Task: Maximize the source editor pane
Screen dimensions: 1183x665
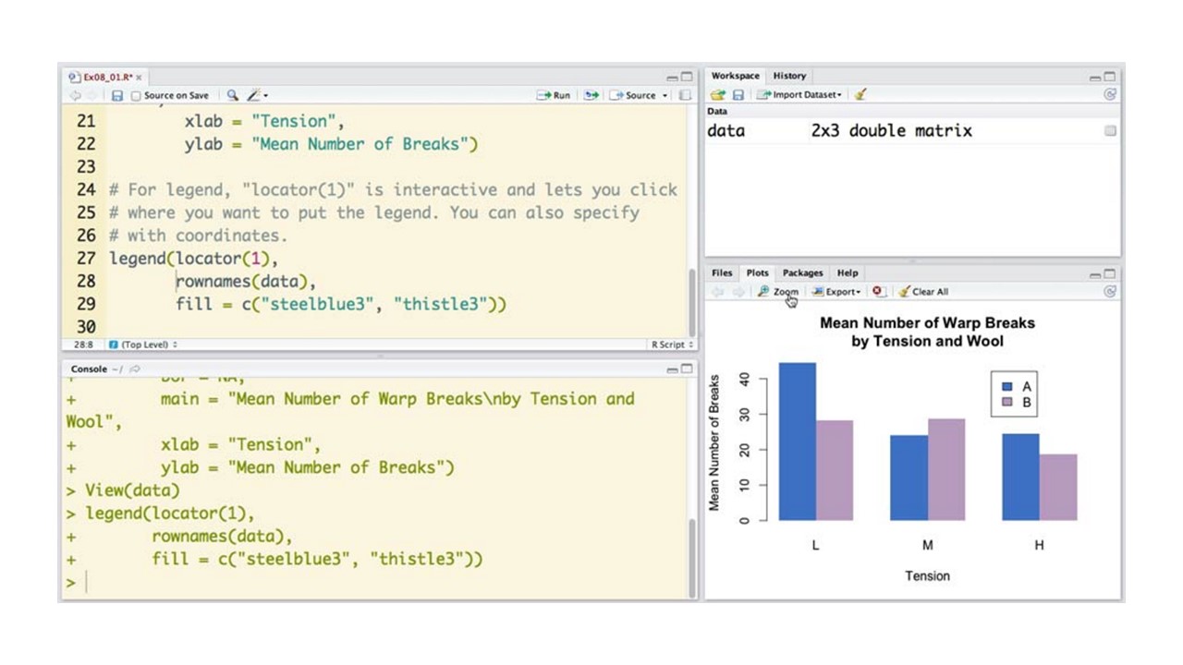Action: coord(686,78)
